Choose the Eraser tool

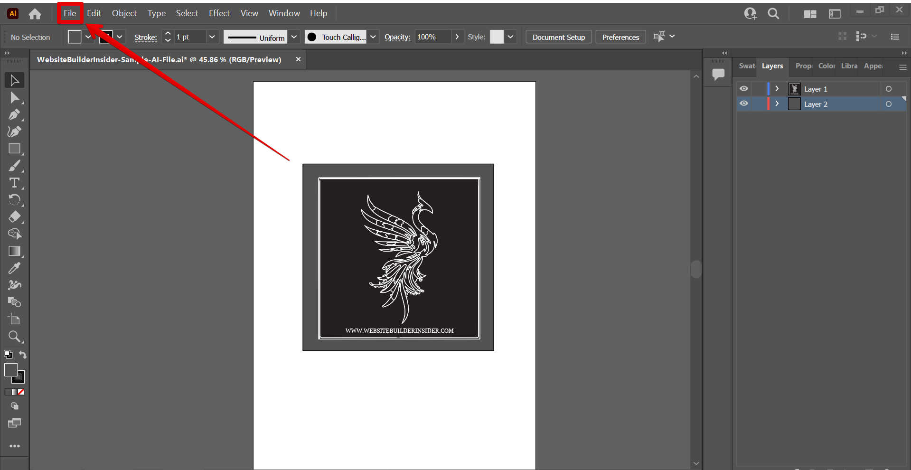click(14, 217)
